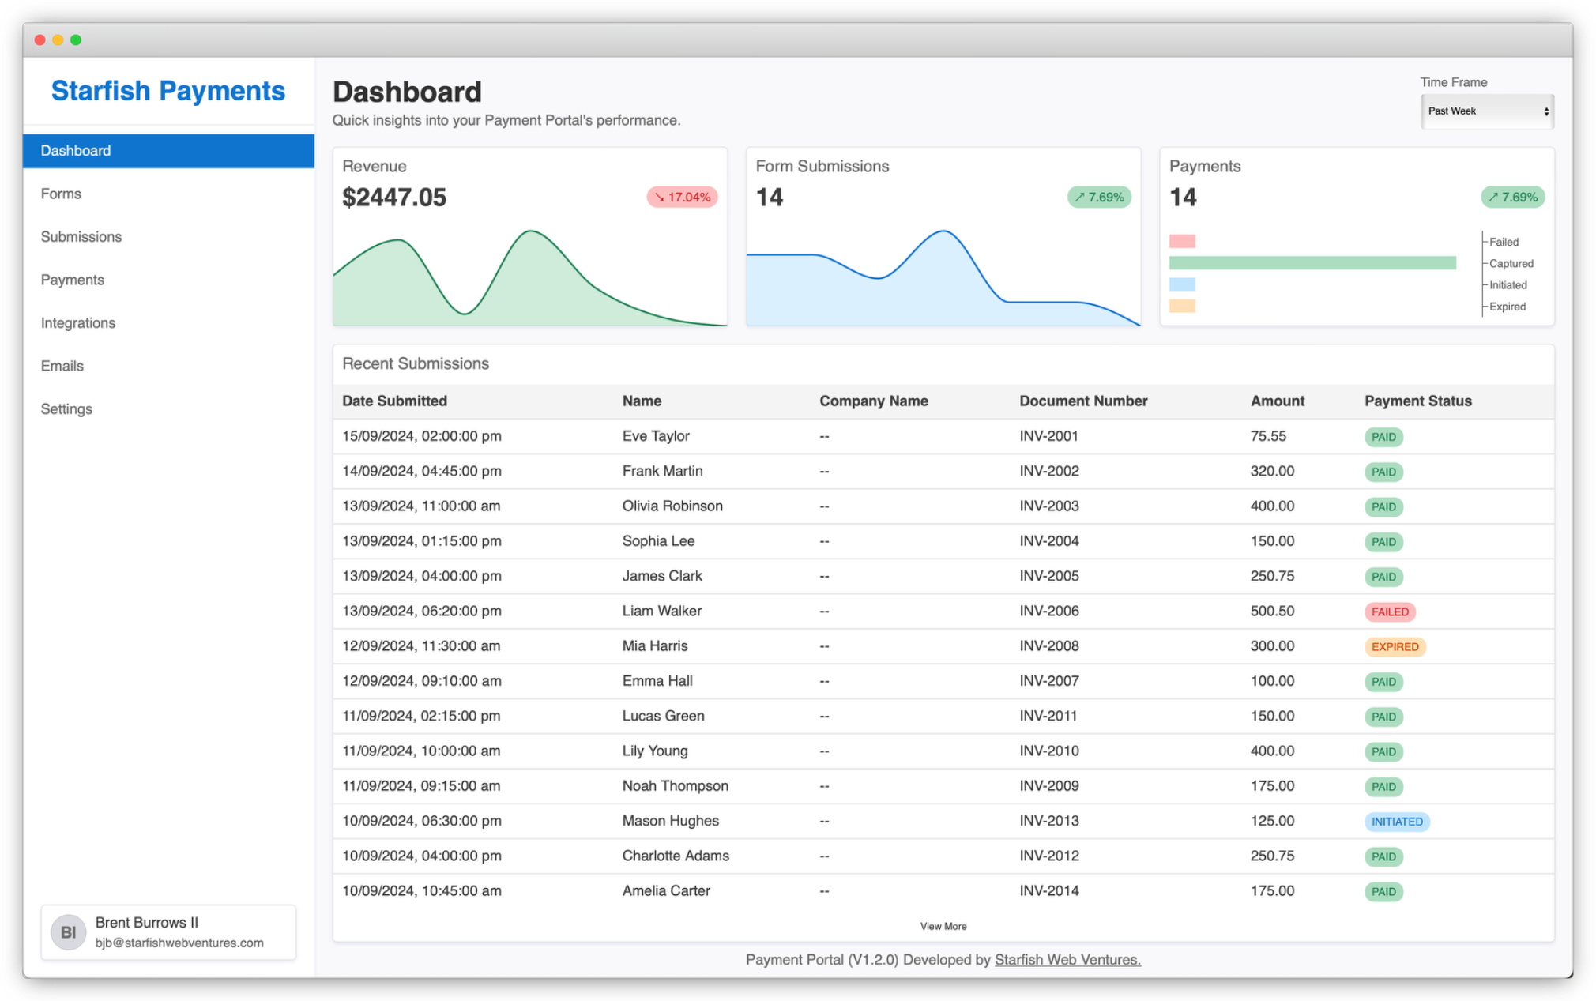The height and width of the screenshot is (1001, 1596).
Task: Click the Integrations sidebar icon
Action: pyautogui.click(x=77, y=323)
